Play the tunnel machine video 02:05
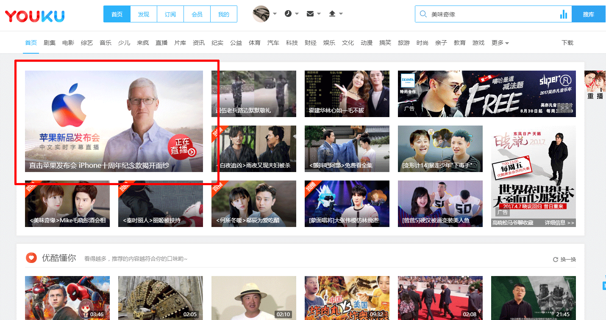 (x=161, y=298)
